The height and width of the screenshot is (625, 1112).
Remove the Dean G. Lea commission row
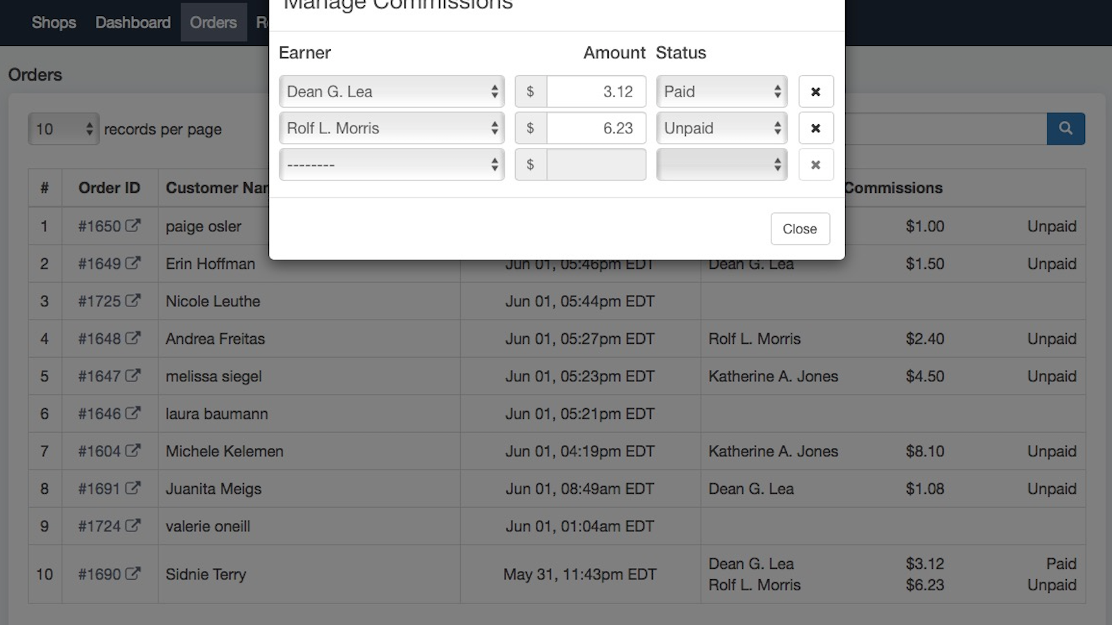click(x=816, y=92)
